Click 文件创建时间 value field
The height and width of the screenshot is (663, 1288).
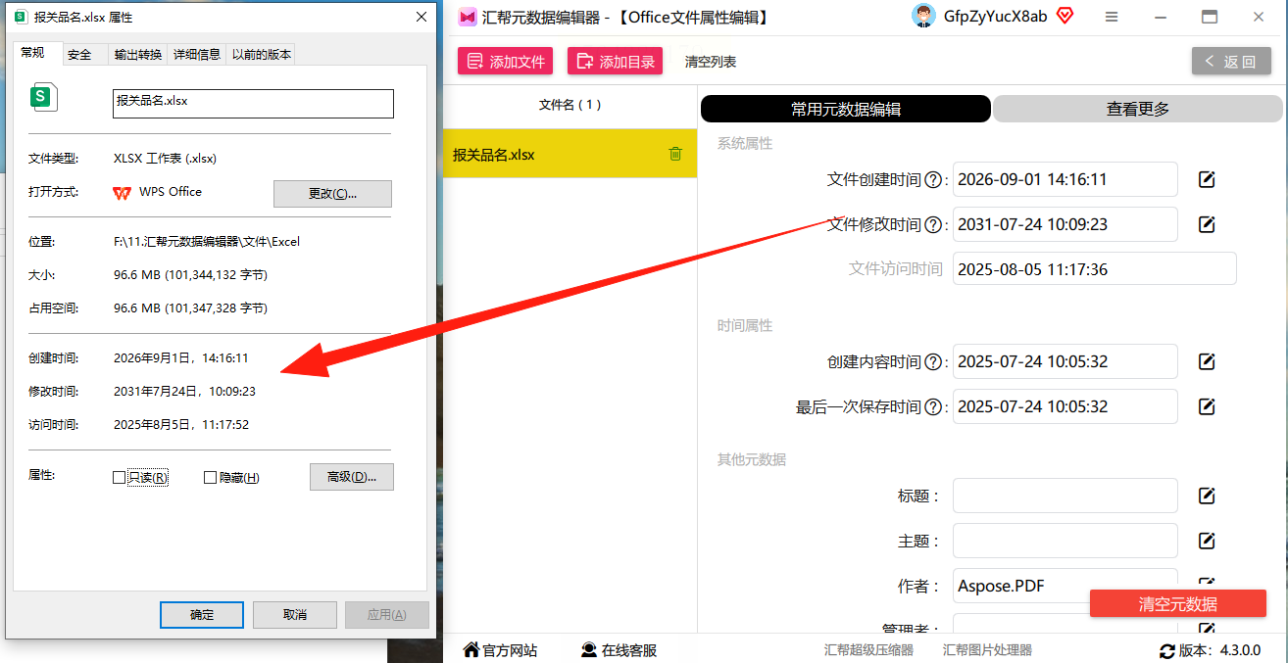(x=1065, y=179)
